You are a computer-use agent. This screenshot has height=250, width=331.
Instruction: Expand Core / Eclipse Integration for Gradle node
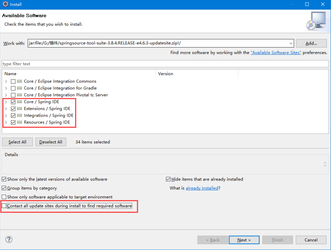click(x=6, y=88)
